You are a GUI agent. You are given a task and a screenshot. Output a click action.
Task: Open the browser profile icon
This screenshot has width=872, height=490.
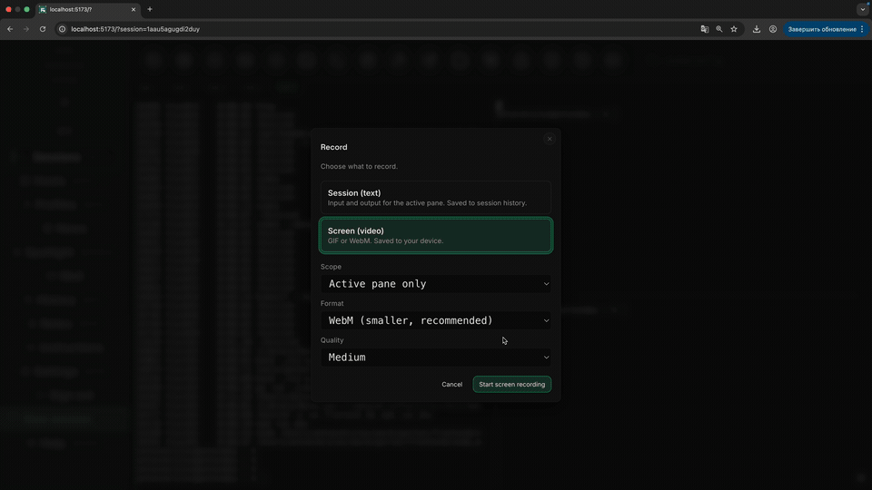(x=773, y=29)
